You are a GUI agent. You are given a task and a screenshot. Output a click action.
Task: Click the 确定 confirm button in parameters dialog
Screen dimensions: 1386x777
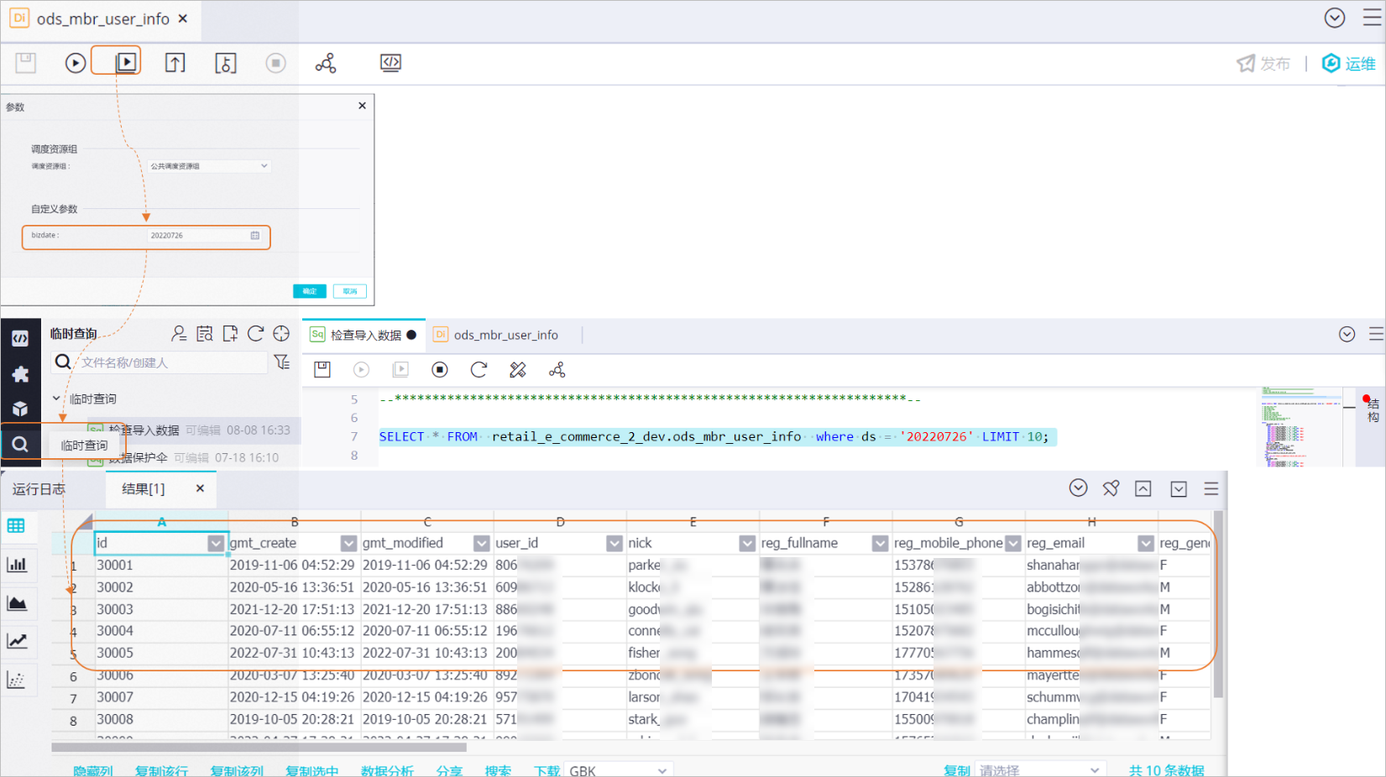point(309,291)
